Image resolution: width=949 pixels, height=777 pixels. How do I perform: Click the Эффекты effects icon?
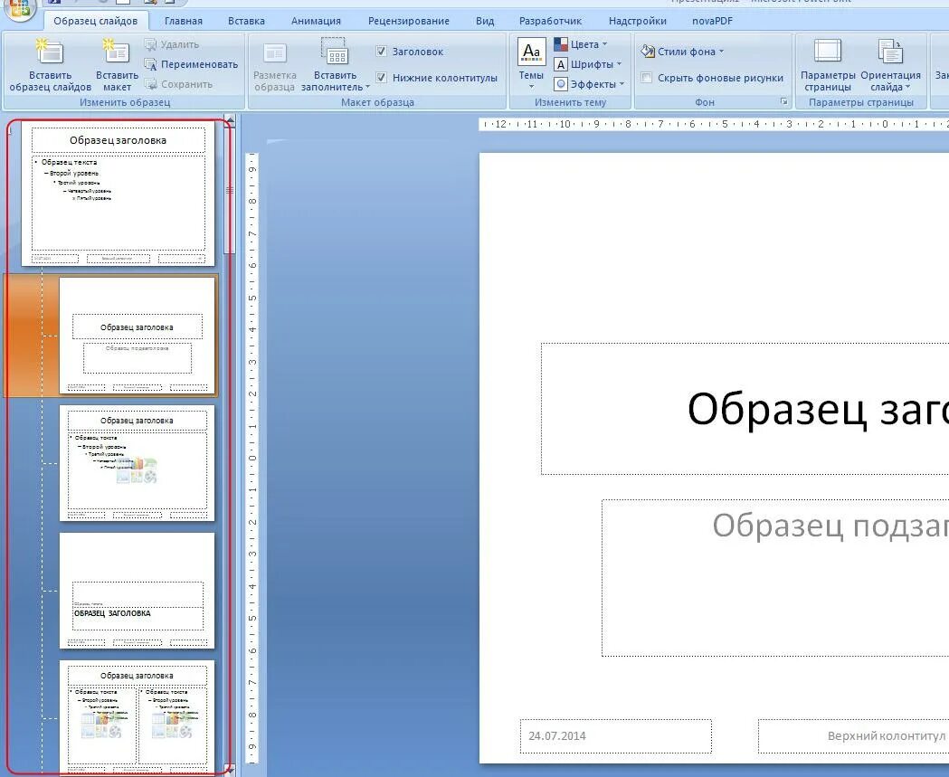coord(560,84)
